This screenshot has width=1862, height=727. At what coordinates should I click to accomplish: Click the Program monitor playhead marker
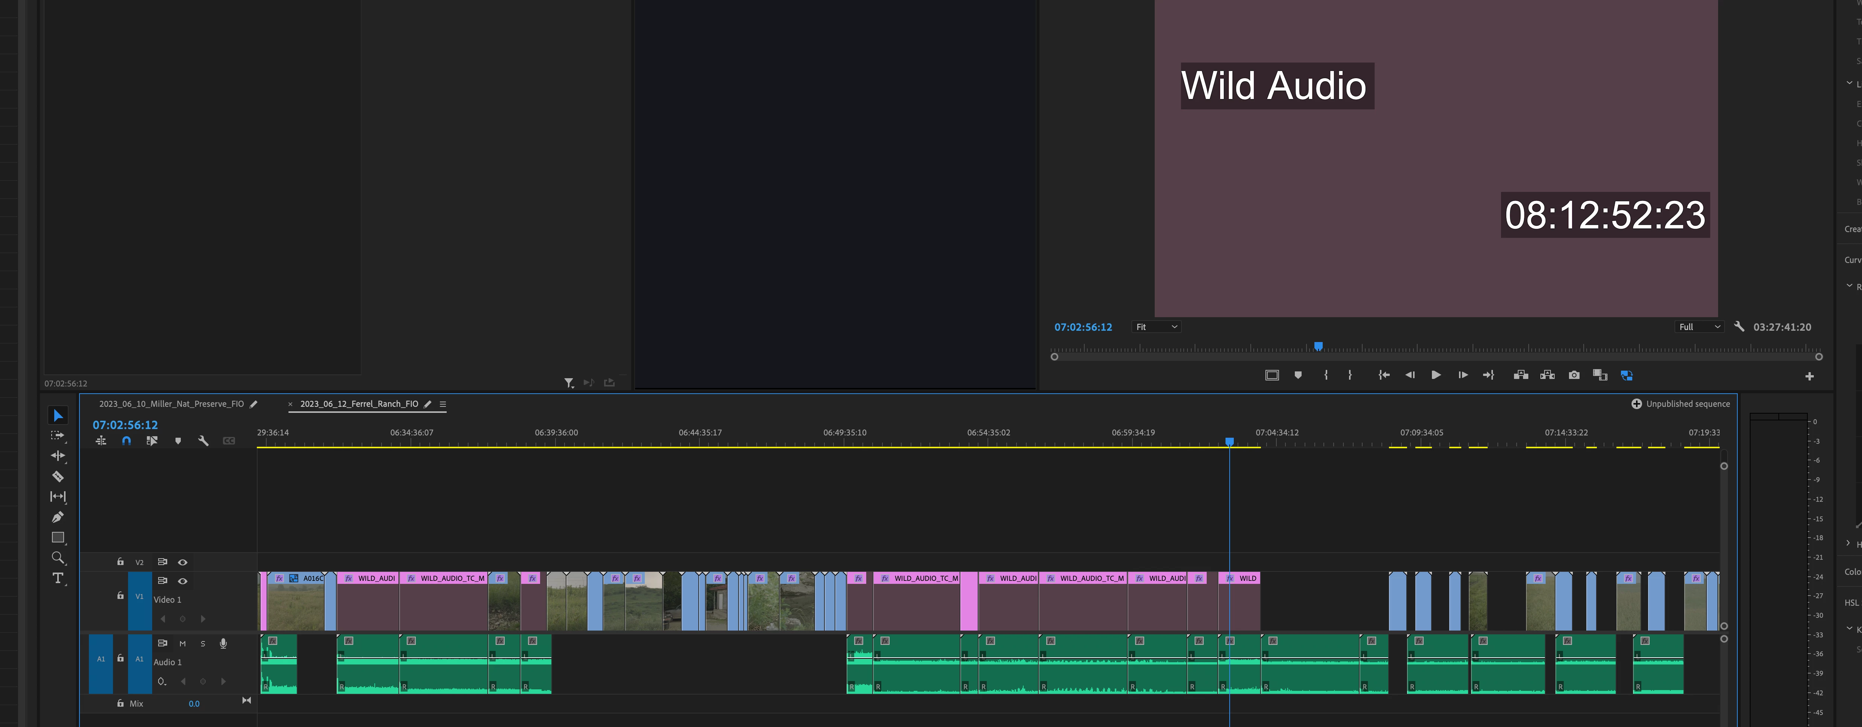click(1319, 346)
